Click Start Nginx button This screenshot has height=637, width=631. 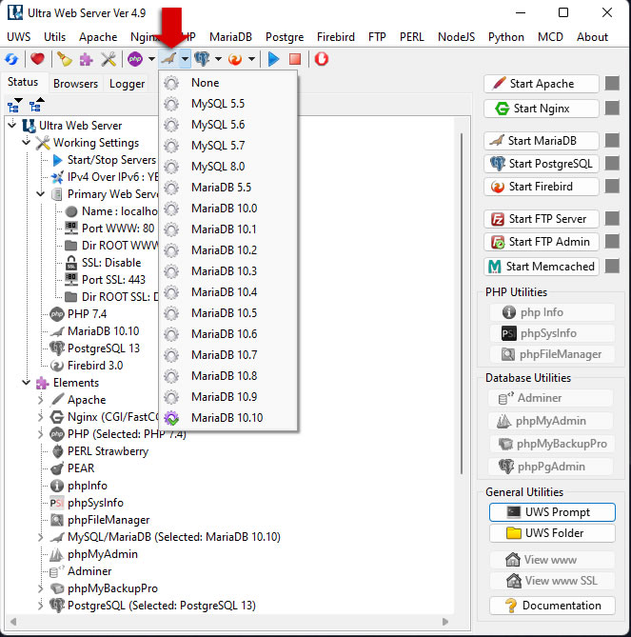tap(542, 109)
